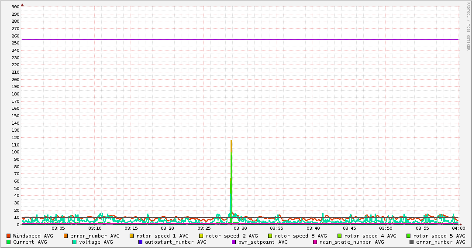Click the rotor speed 5 AVG legend swatch

[x=409, y=236]
